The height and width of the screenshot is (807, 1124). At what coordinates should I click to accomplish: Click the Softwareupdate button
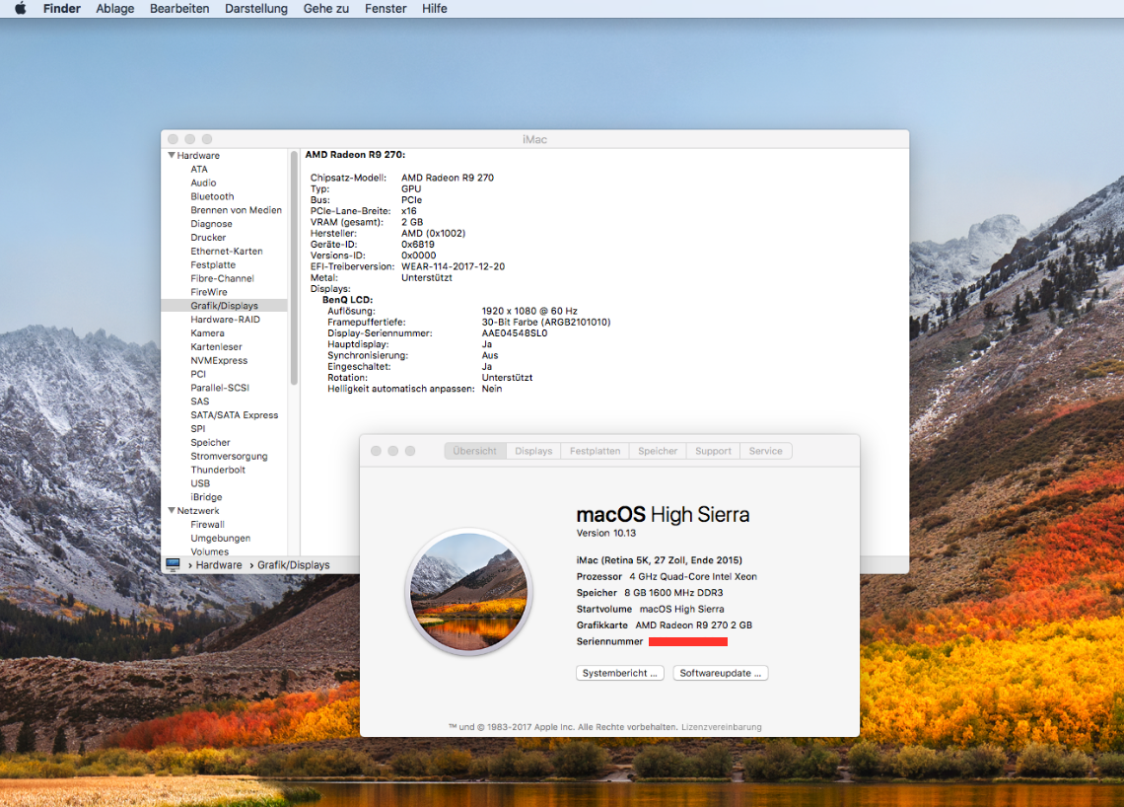[x=720, y=673]
